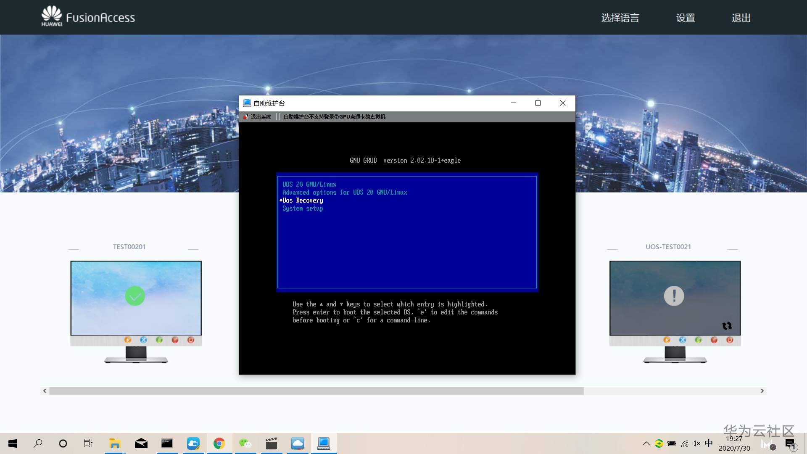Click the 退出 logout link
Image resolution: width=807 pixels, height=454 pixels.
741,18
